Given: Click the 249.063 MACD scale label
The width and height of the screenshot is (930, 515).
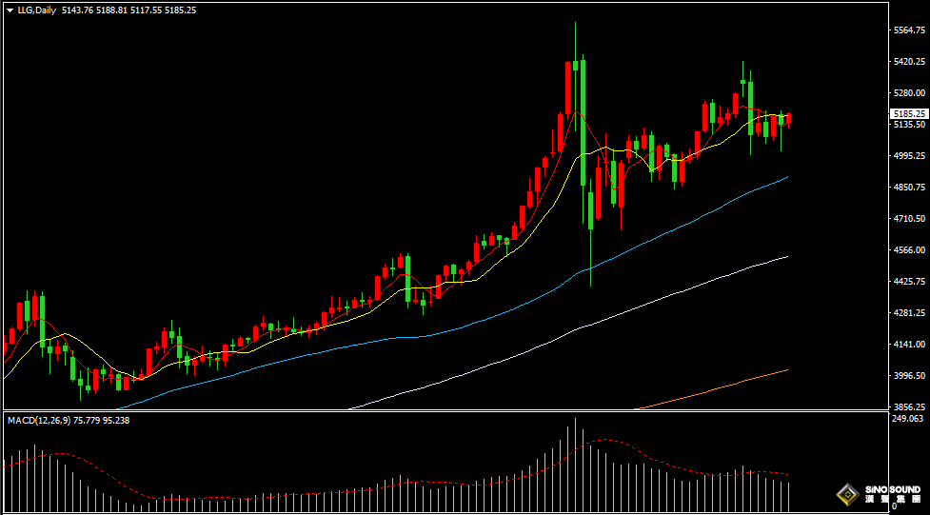Looking at the screenshot, I should pos(909,419).
